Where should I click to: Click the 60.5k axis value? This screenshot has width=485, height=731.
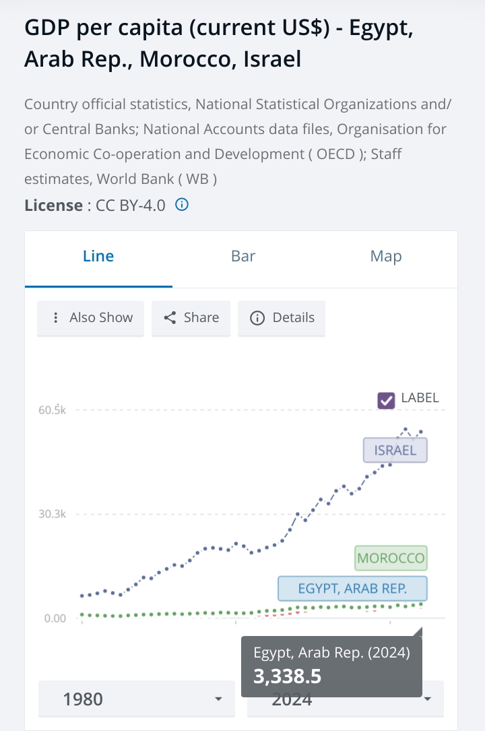click(52, 410)
